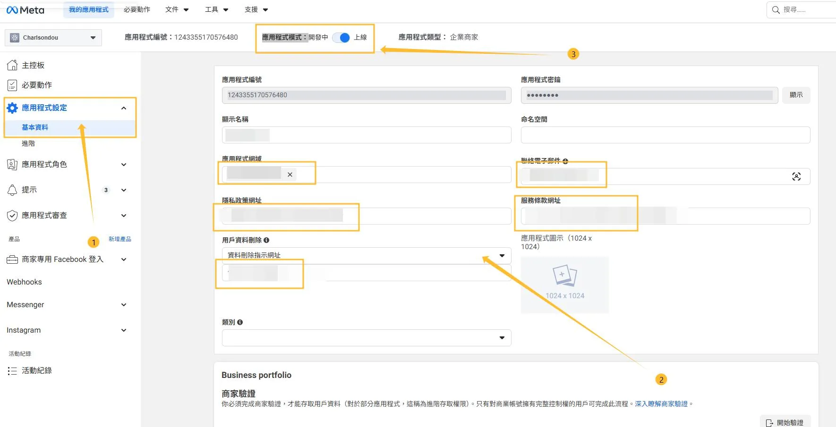Click the search magnifier icon
836x427 pixels.
776,10
